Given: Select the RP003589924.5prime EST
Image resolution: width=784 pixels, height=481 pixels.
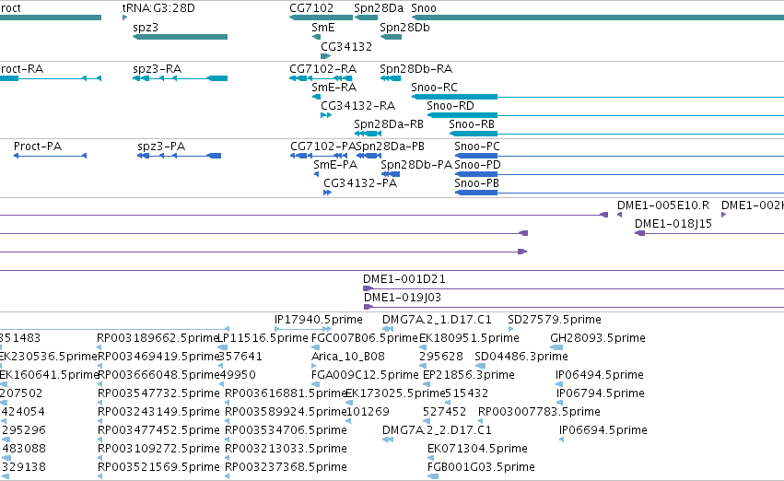Looking at the screenshot, I should [227, 421].
